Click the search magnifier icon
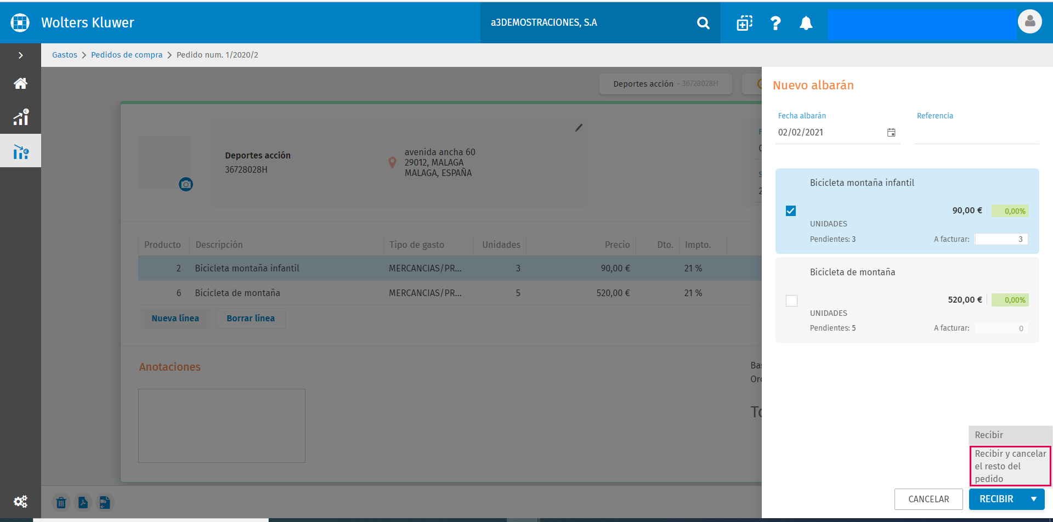The image size is (1053, 522). pyautogui.click(x=703, y=23)
